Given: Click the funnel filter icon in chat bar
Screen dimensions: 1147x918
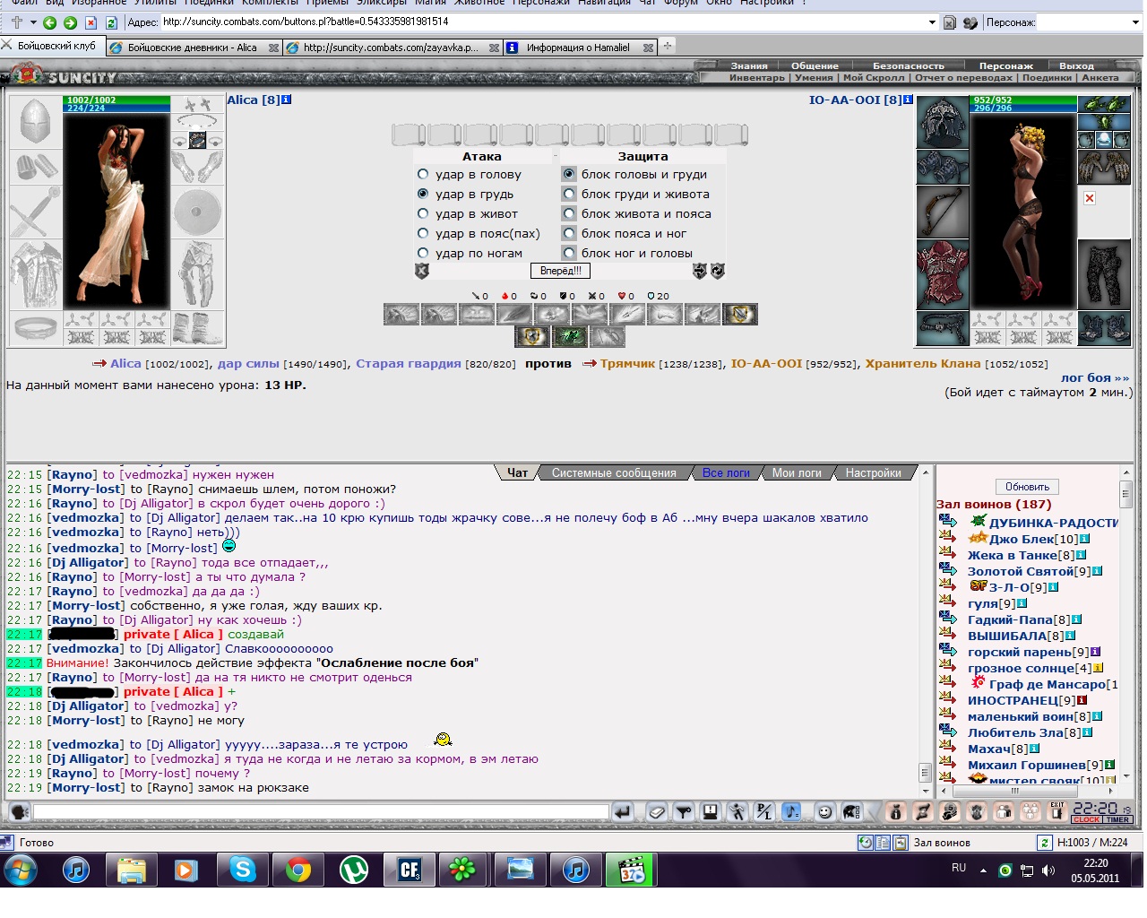Looking at the screenshot, I should (x=684, y=812).
